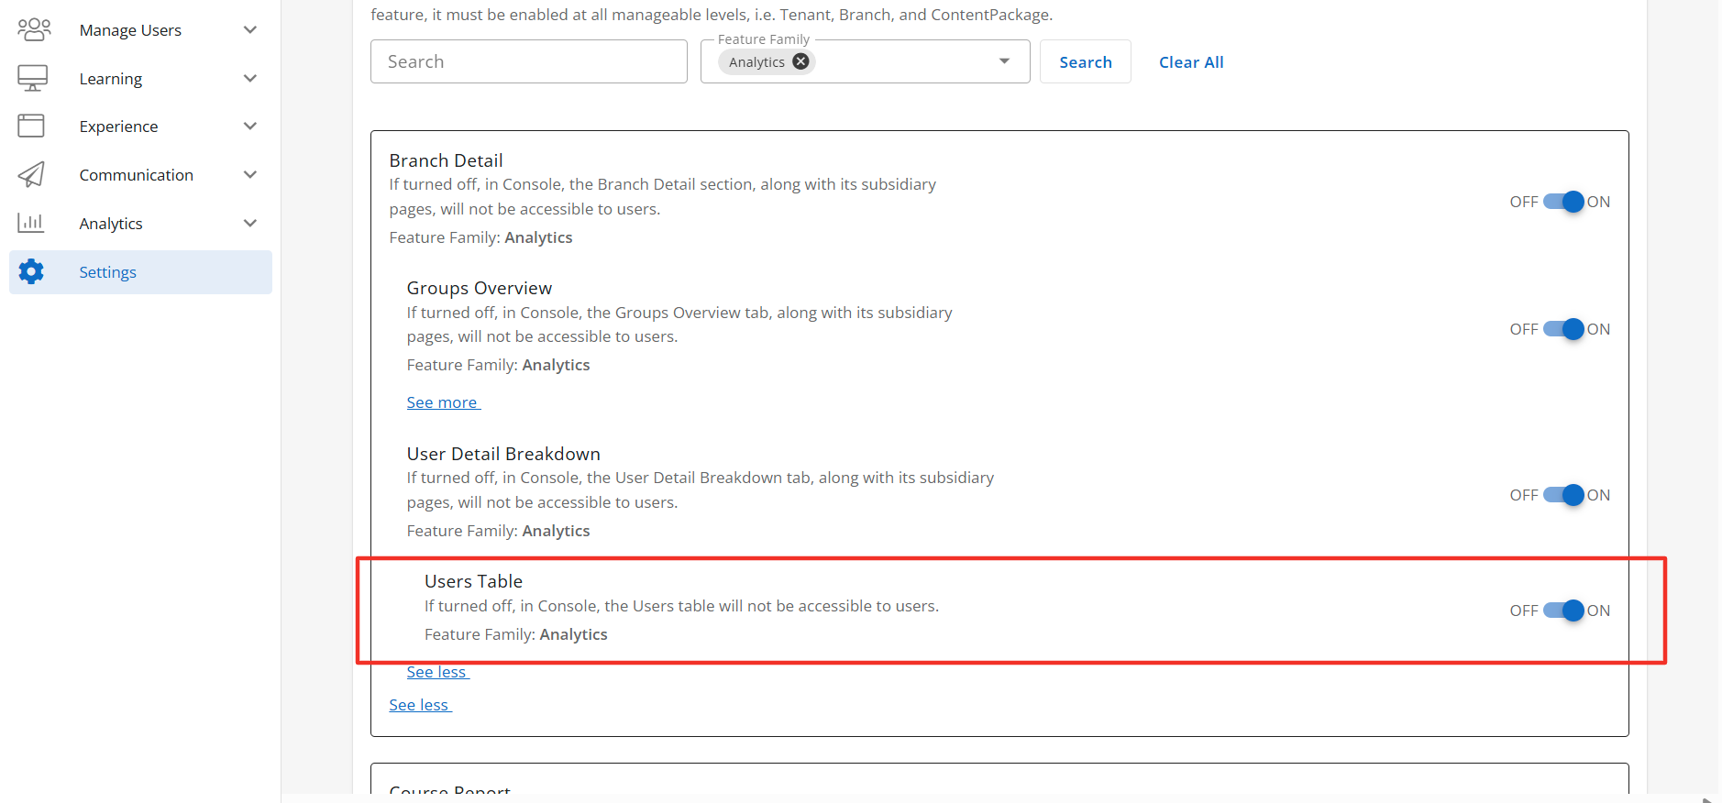1722x803 pixels.
Task: Disable the Groups Overview toggle
Action: [x=1563, y=329]
